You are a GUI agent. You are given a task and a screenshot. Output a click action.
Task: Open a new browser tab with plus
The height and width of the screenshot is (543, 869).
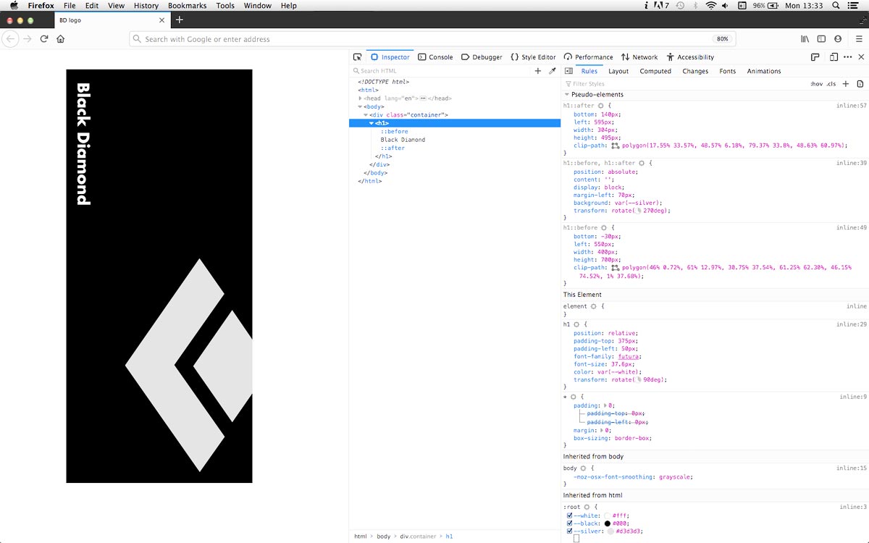tap(180, 20)
